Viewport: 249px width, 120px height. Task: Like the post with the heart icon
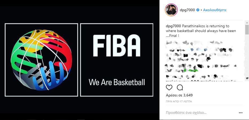[169, 88]
